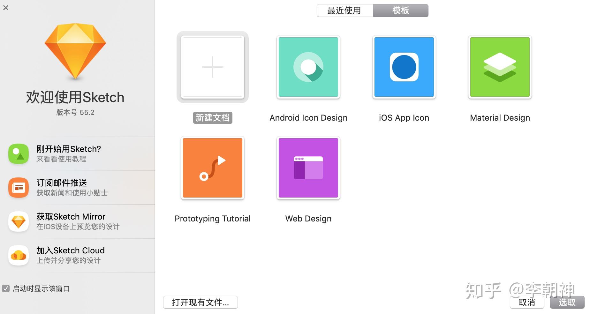Click the 选取 choose button
This screenshot has height=314, width=590.
coord(567,303)
